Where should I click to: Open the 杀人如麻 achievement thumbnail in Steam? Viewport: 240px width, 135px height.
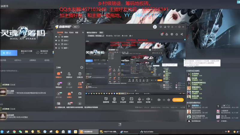tap(3, 92)
